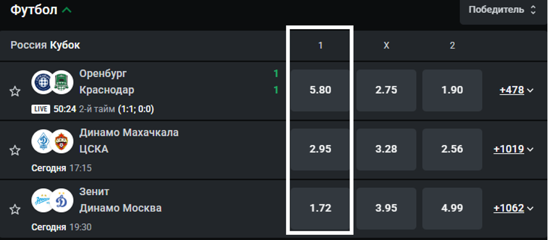This screenshot has width=548, height=240.
Task: Star the Динамо Махачкала – ЦСКА match
Action: (15, 150)
